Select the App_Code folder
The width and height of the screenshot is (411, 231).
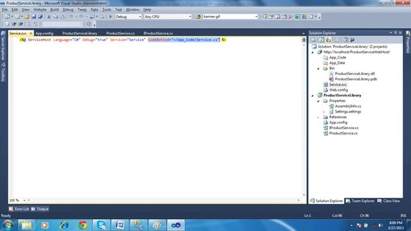(x=338, y=57)
